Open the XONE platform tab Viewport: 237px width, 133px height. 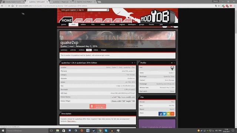(78, 21)
